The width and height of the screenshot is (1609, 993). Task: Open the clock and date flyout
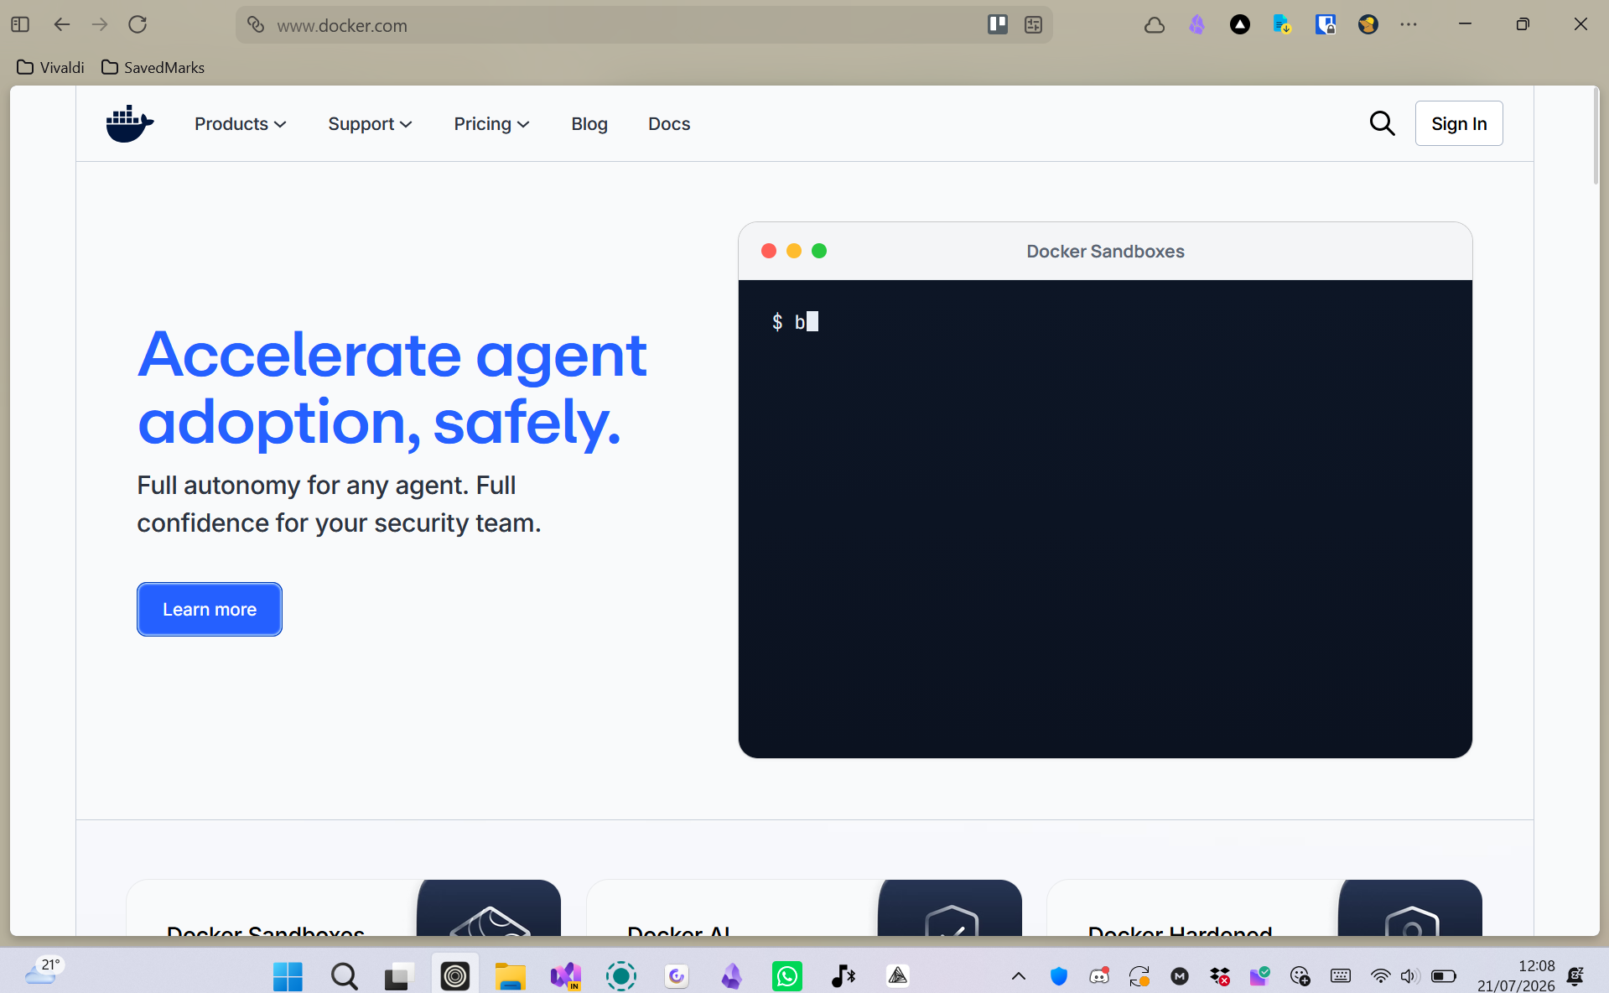[x=1516, y=975]
